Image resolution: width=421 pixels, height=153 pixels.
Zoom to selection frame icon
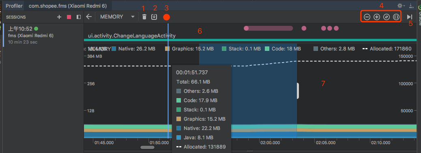coord(396,17)
